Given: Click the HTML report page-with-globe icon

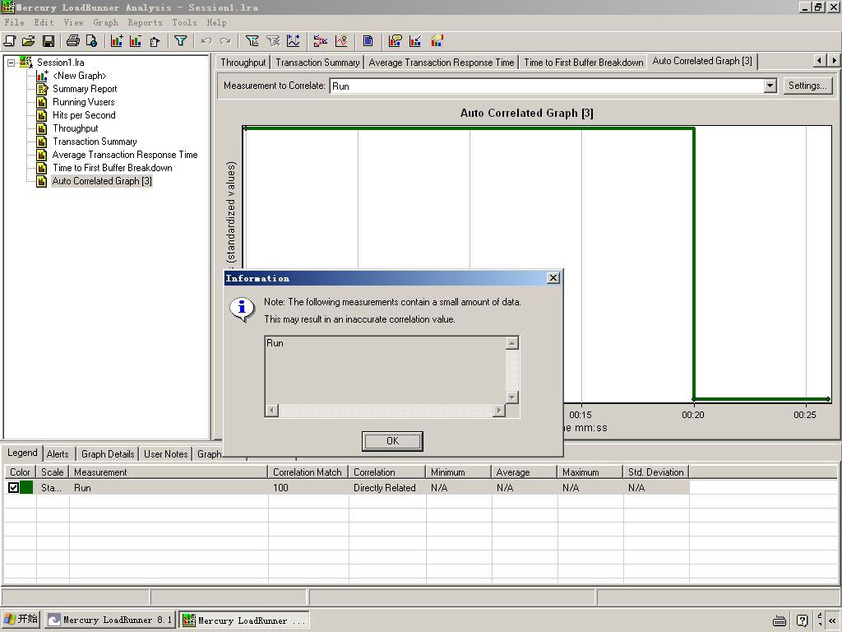Looking at the screenshot, I should (x=92, y=41).
